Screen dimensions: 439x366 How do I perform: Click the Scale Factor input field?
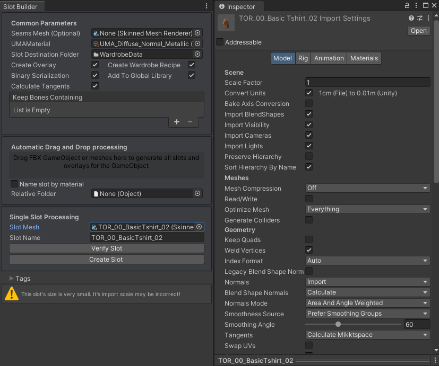pyautogui.click(x=368, y=83)
